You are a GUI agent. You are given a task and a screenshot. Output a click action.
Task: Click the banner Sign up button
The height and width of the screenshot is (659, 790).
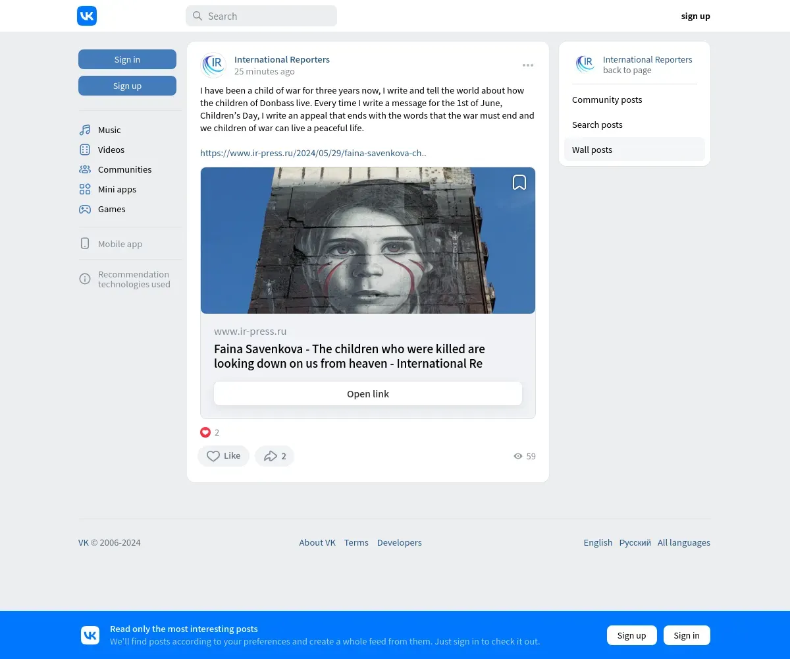click(632, 635)
